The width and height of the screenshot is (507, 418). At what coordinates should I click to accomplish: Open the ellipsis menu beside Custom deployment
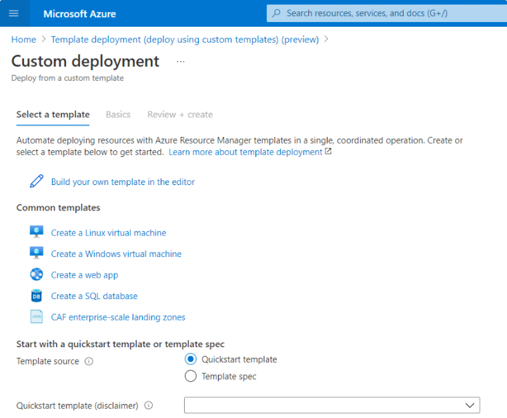(x=180, y=61)
